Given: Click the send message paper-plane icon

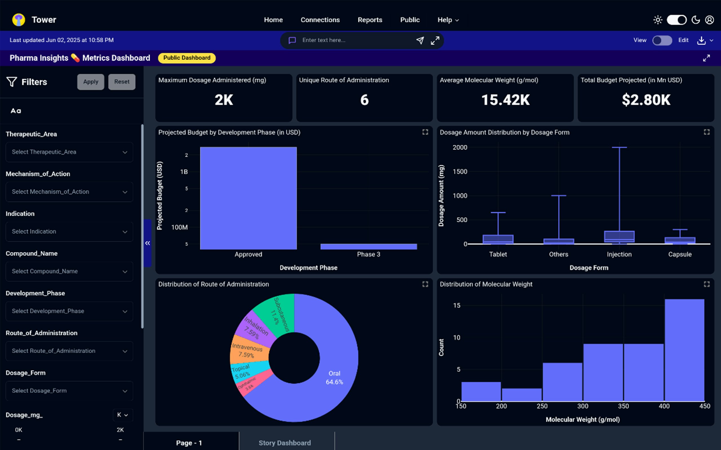Looking at the screenshot, I should (x=420, y=40).
